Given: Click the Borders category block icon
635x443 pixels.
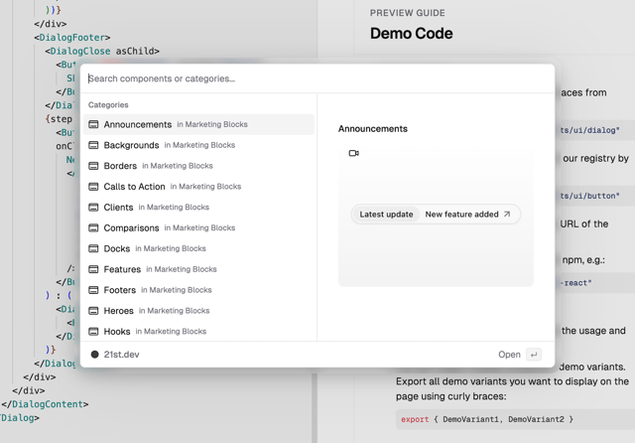Looking at the screenshot, I should (93, 166).
